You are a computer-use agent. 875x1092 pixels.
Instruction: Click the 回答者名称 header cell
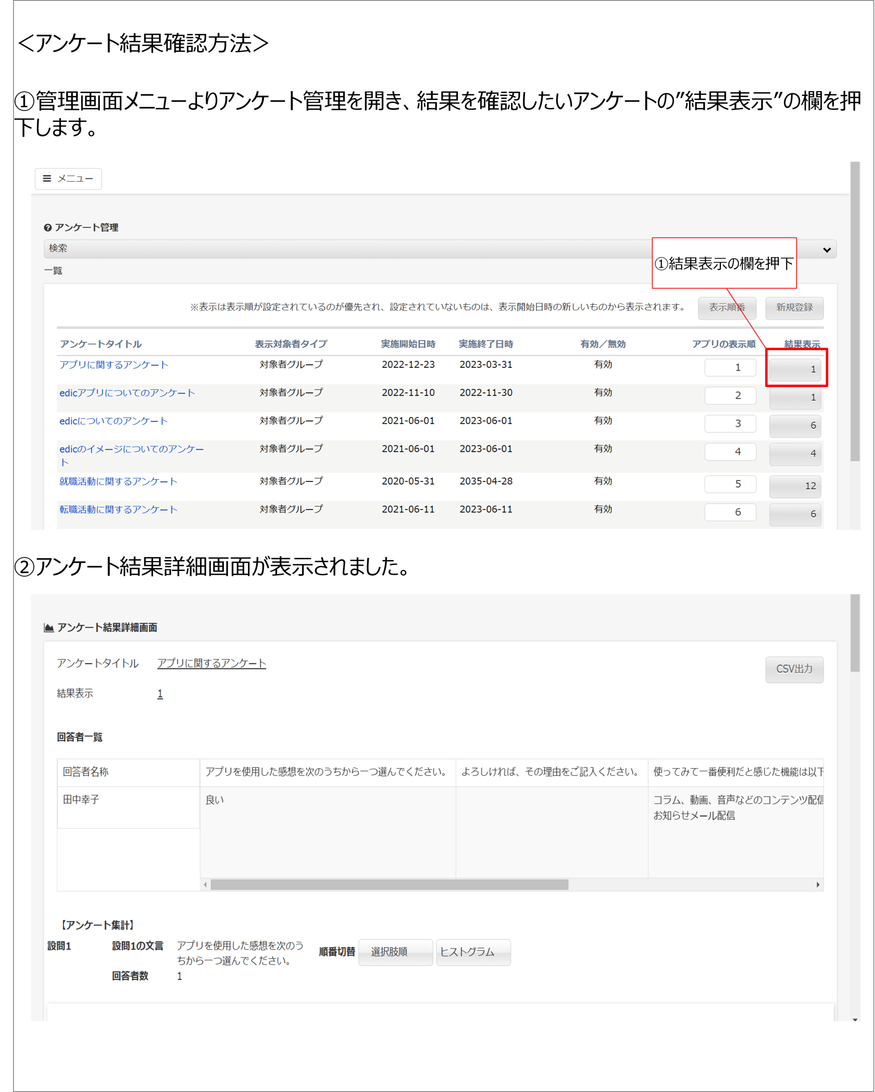coord(128,772)
